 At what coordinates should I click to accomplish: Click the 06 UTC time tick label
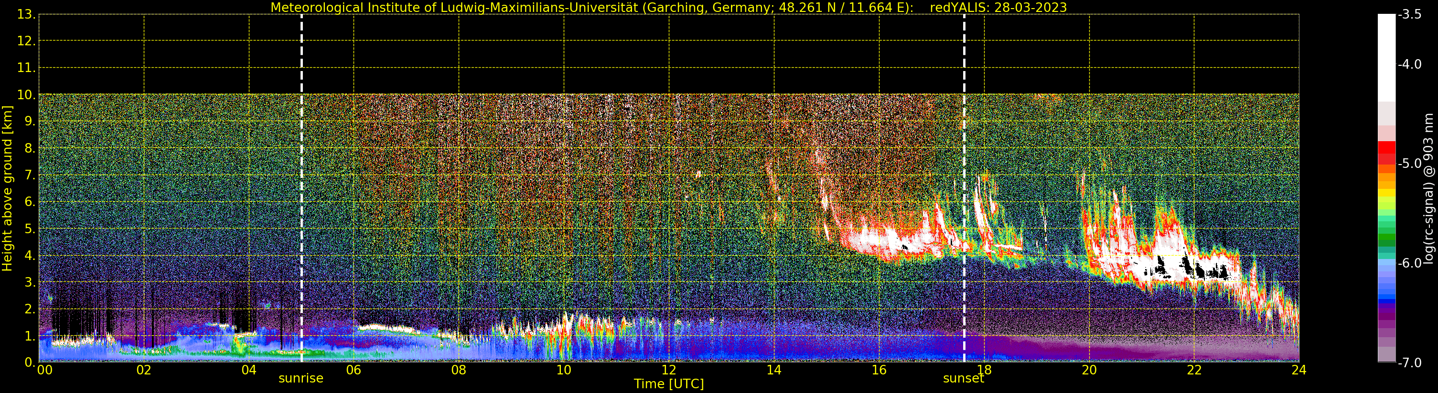coord(354,370)
